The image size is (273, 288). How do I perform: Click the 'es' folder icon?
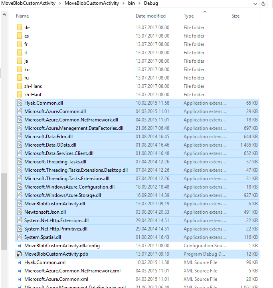click(20, 36)
